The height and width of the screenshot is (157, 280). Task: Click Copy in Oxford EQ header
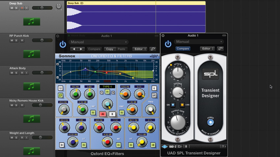coord(110,49)
